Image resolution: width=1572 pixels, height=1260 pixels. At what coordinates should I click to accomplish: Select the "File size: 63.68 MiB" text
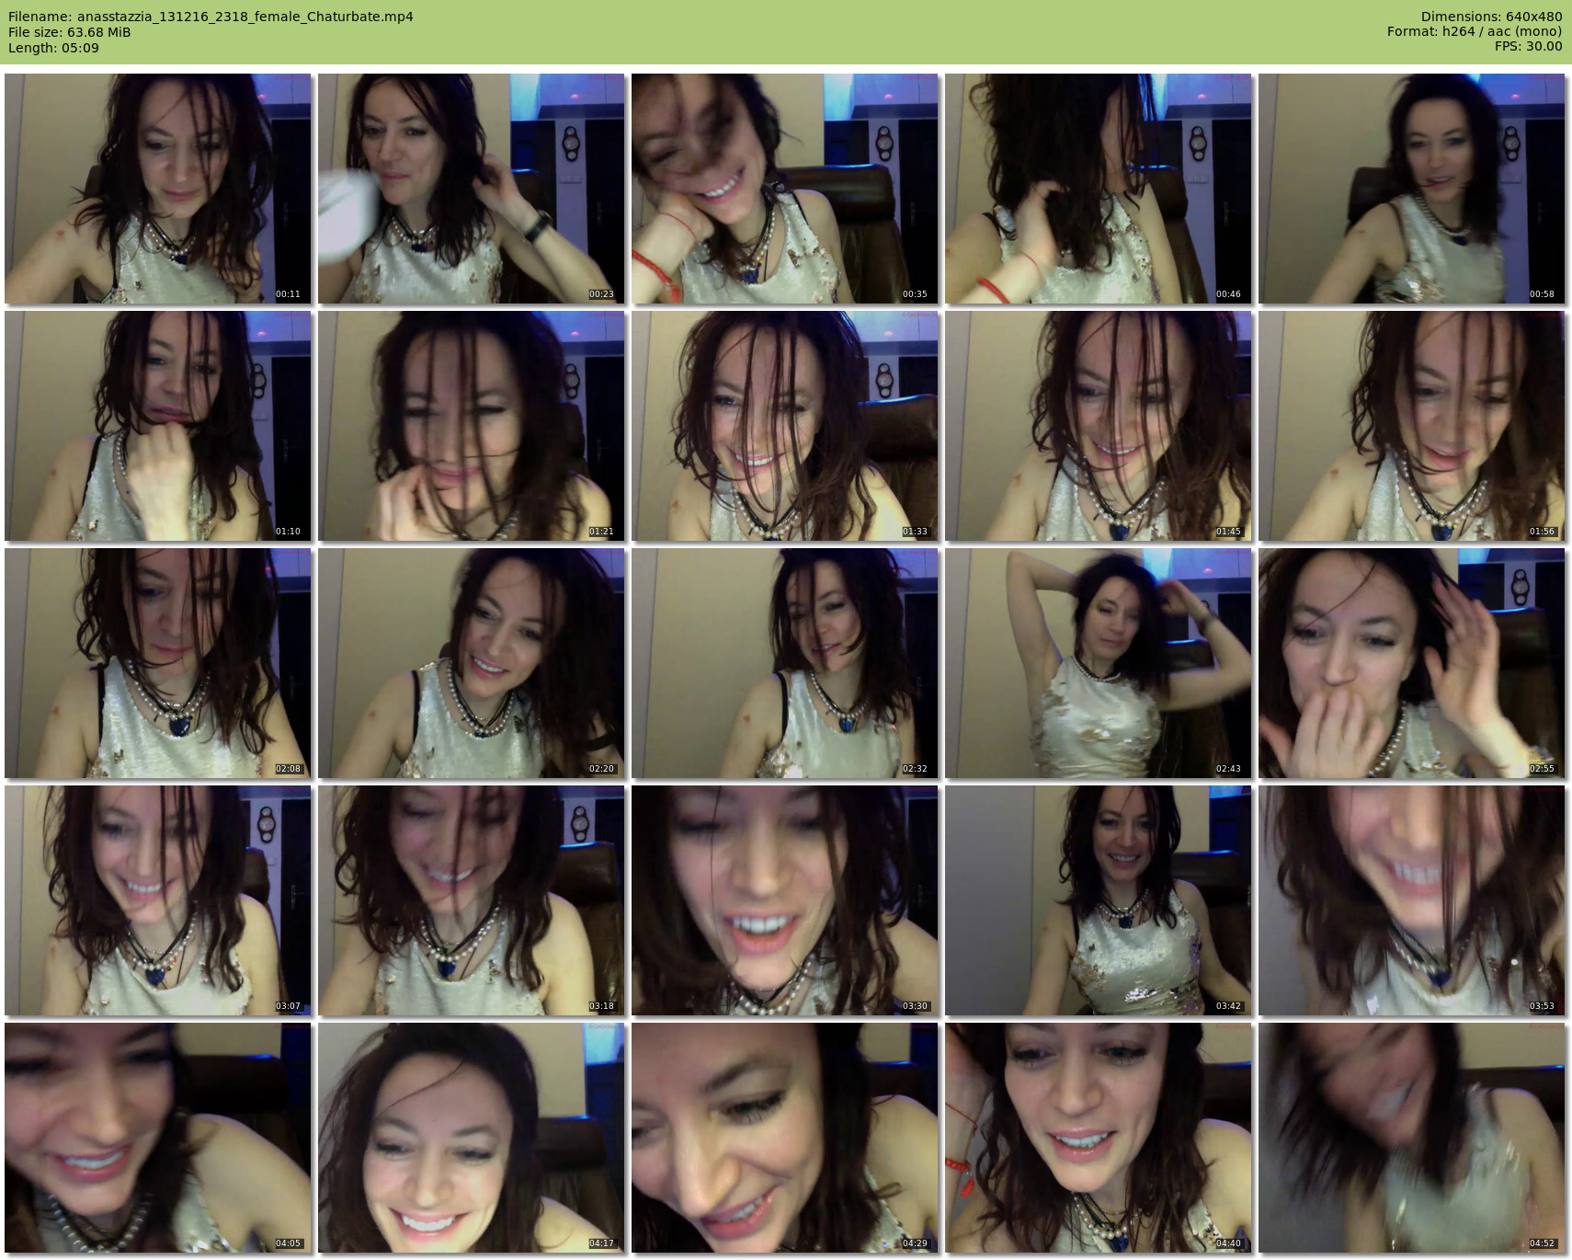pos(69,32)
